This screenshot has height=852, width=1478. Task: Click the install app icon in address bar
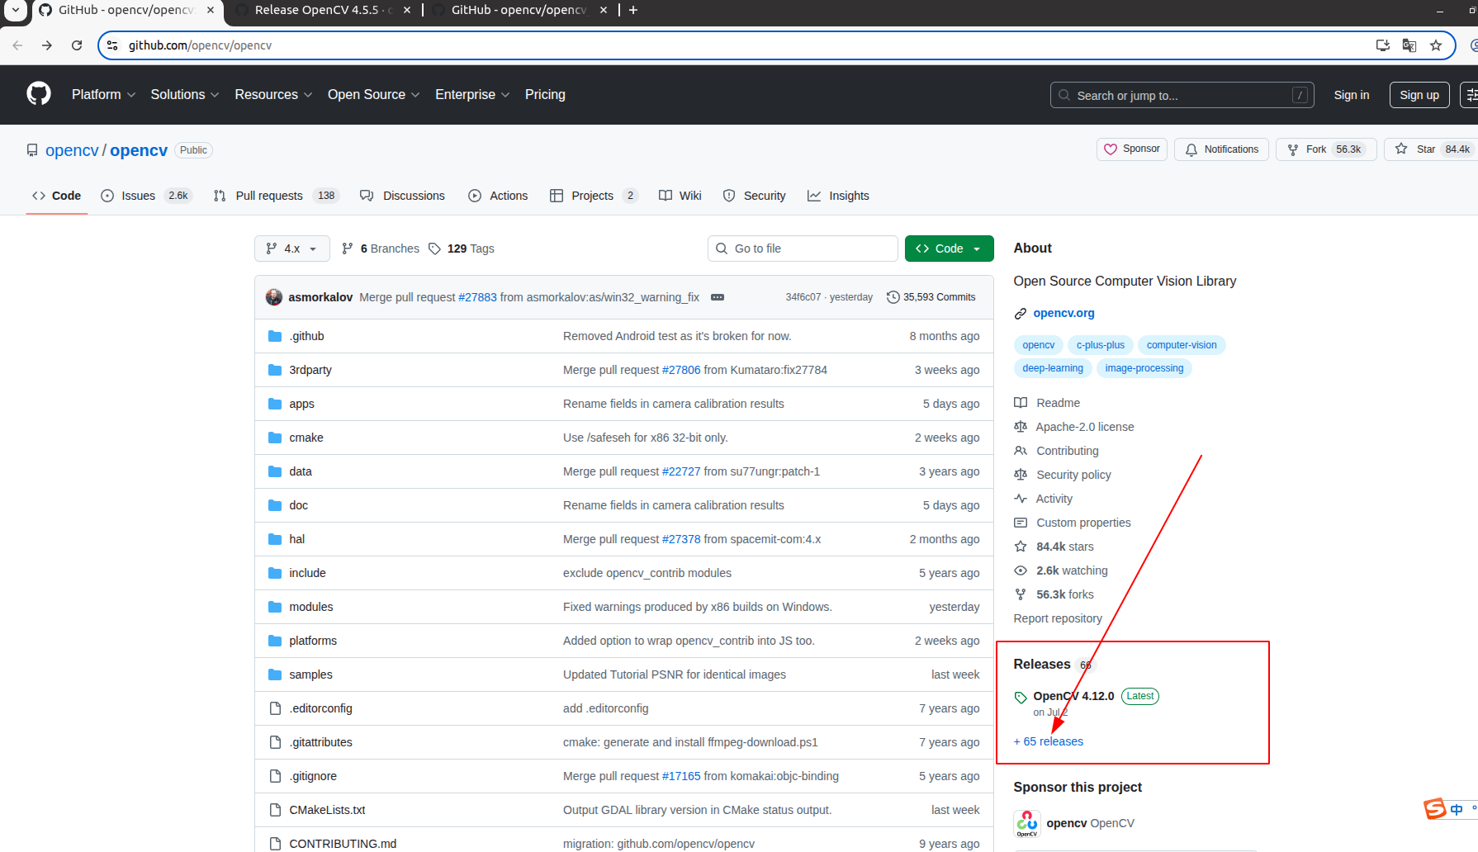[1383, 45]
